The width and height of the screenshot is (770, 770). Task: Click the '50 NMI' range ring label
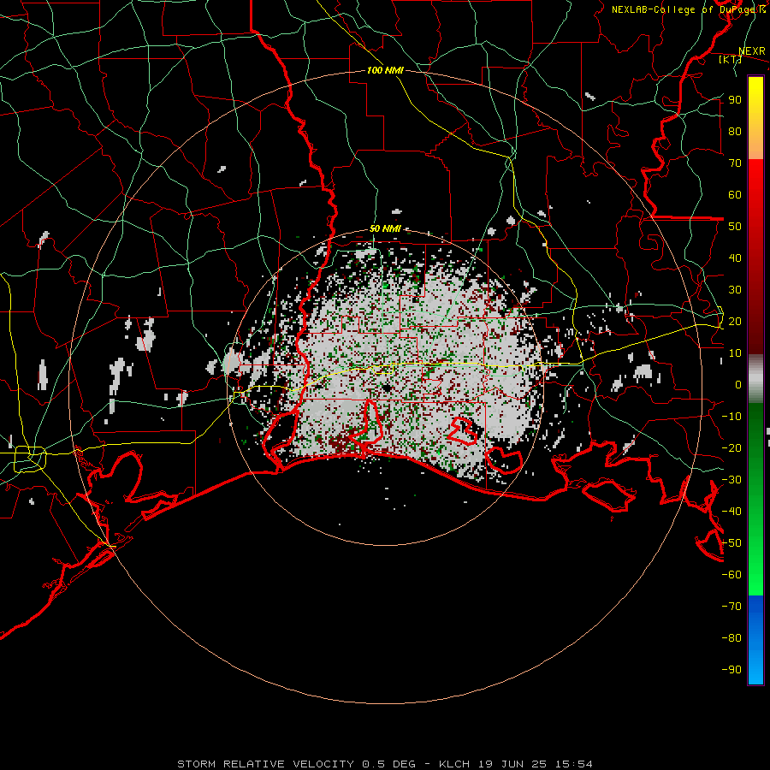click(x=385, y=228)
